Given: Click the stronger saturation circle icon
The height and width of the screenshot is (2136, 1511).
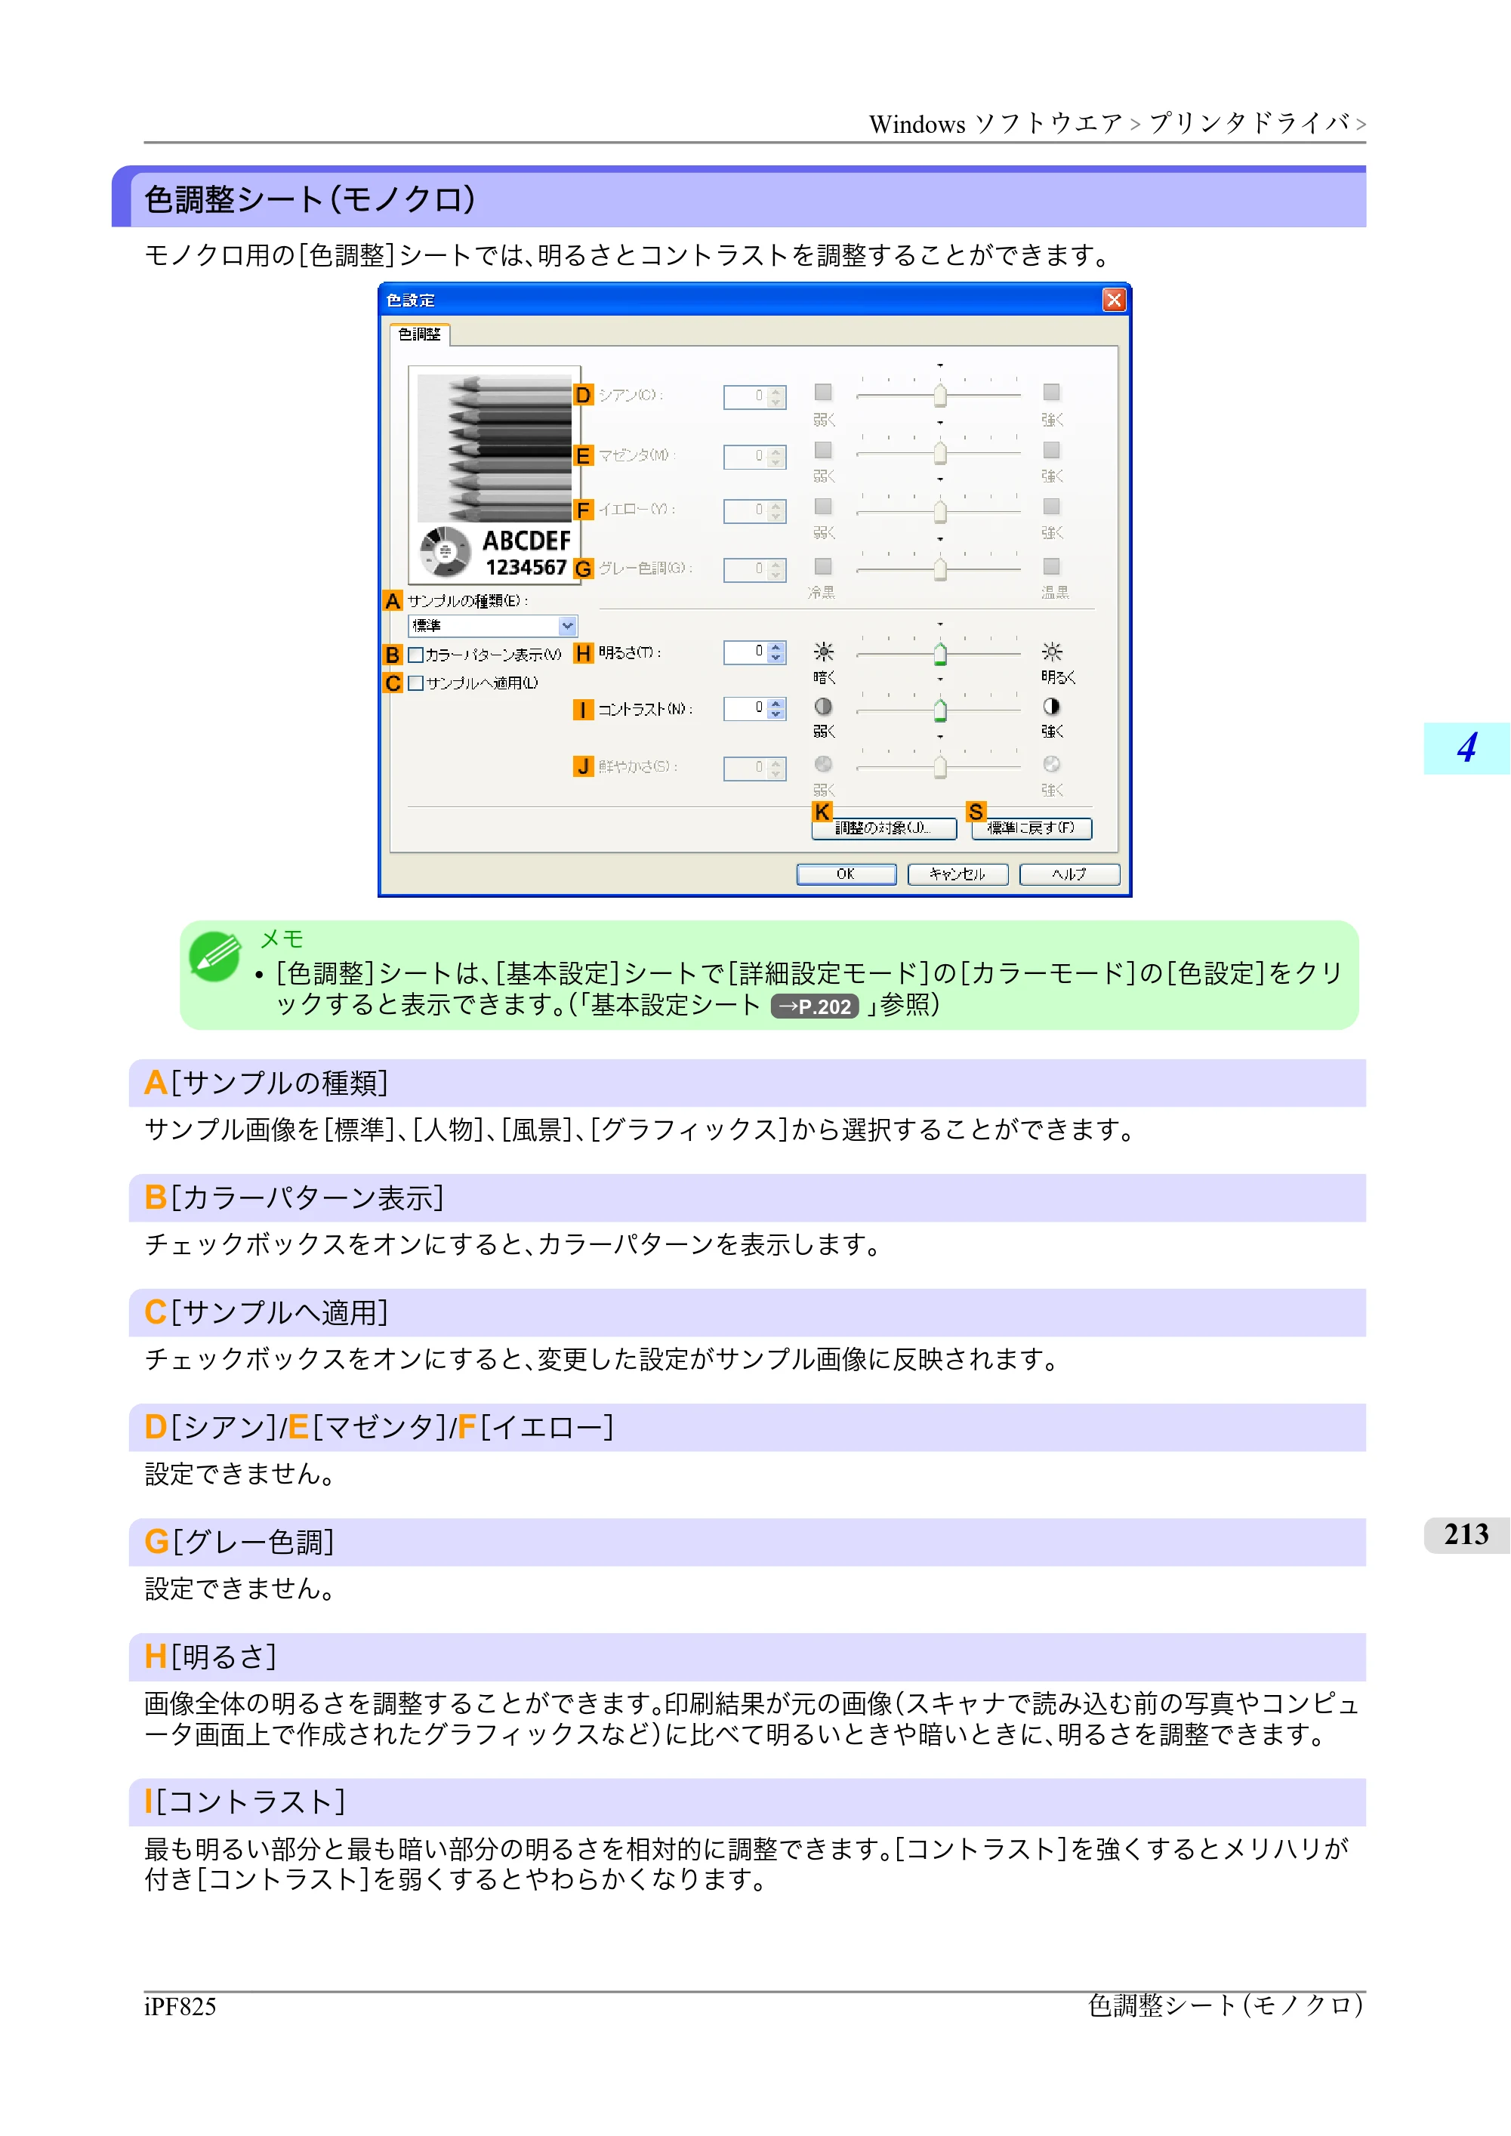Looking at the screenshot, I should pyautogui.click(x=1051, y=765).
